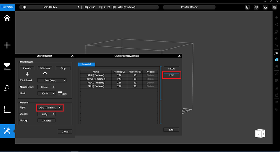The image size is (280, 152).
Task: Click the material list vertical scrollbar
Action: (161, 83)
